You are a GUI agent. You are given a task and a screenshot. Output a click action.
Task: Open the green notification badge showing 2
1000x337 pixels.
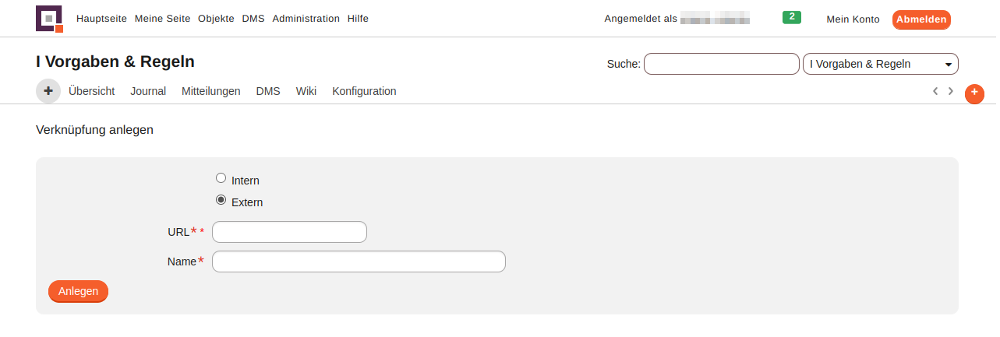tap(792, 17)
